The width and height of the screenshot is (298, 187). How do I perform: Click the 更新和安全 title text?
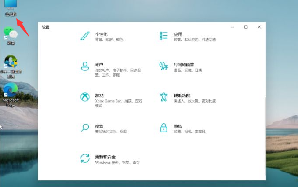click(105, 156)
